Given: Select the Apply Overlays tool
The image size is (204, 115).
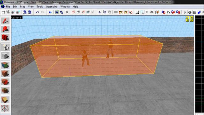Looking at the screenshot, I should coord(5,90).
